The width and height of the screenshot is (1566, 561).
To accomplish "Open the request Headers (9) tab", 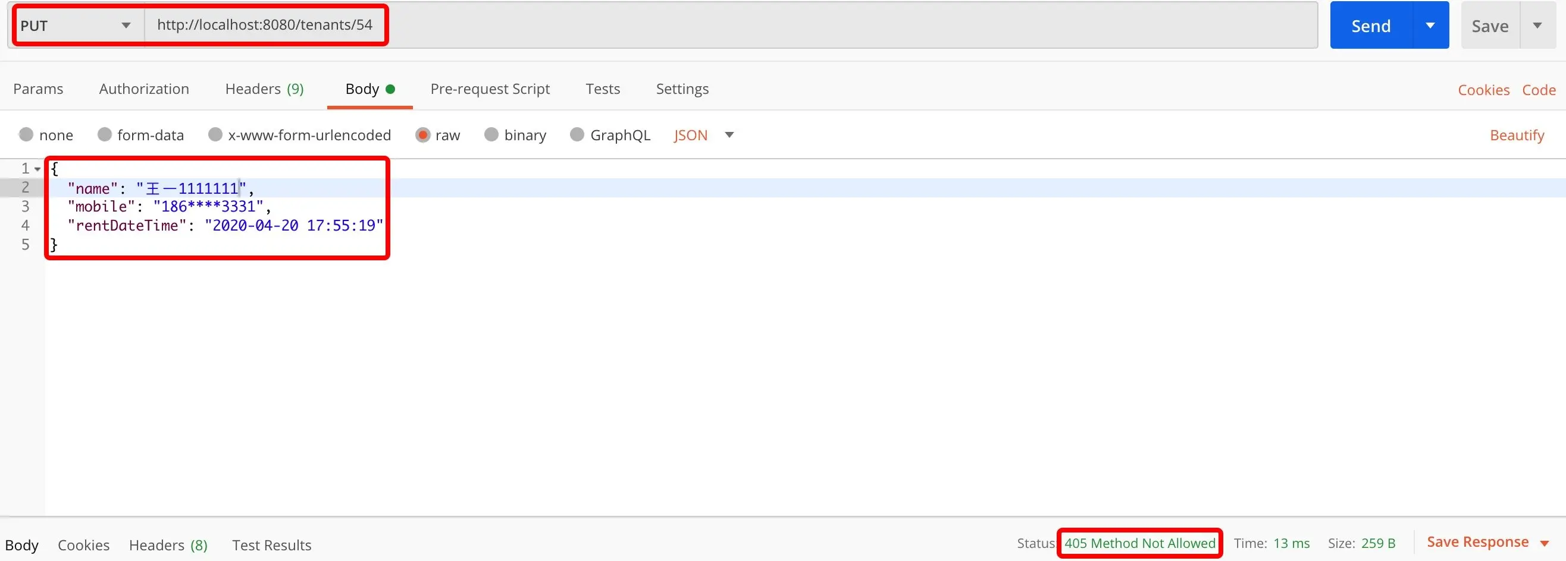I will click(x=264, y=89).
